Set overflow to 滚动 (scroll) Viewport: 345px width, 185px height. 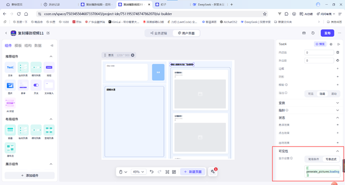point(334,94)
